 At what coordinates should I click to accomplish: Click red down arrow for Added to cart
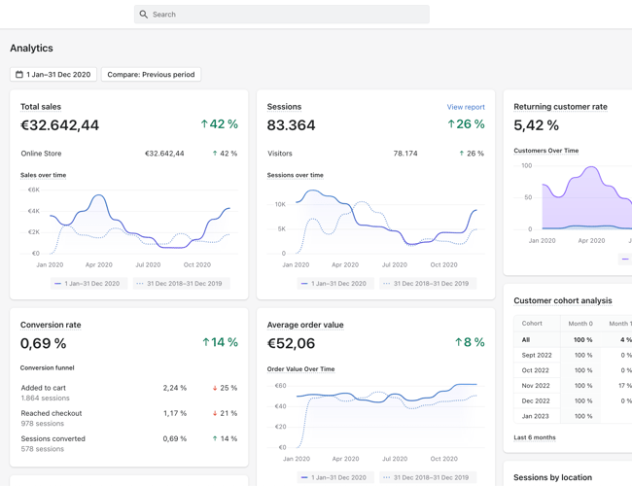click(215, 388)
